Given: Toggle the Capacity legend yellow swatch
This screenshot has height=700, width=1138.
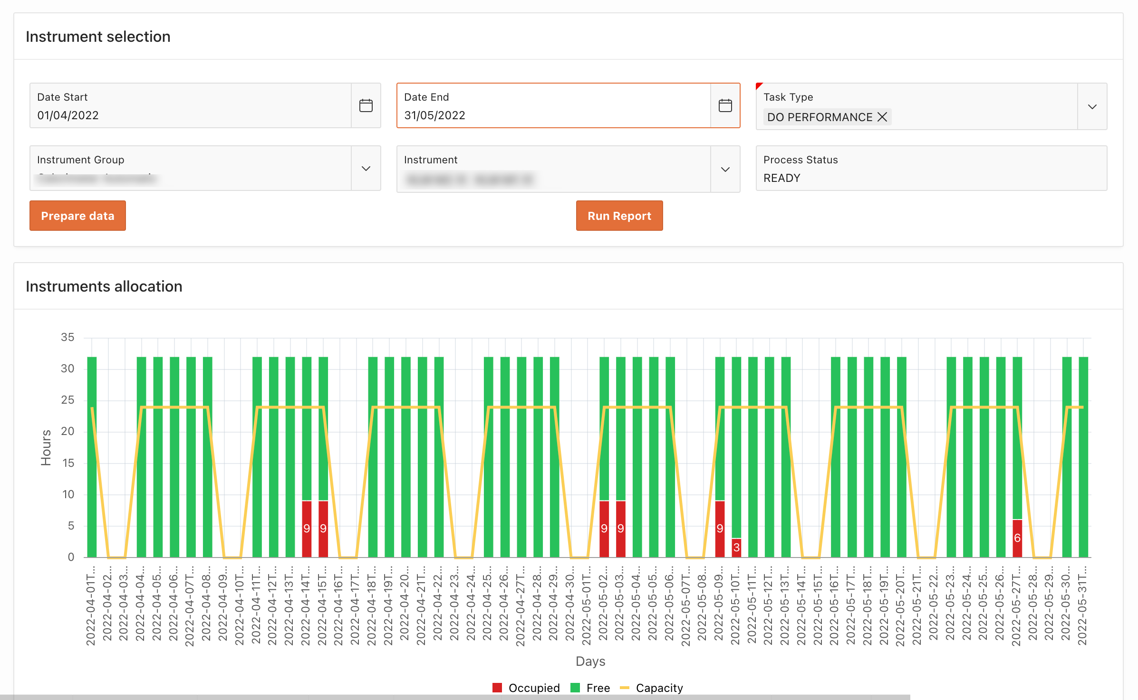Looking at the screenshot, I should (625, 688).
